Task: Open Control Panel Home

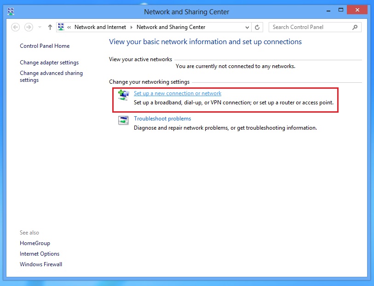Action: pos(45,46)
